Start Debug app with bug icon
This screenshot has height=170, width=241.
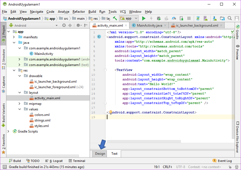[x=159, y=19]
